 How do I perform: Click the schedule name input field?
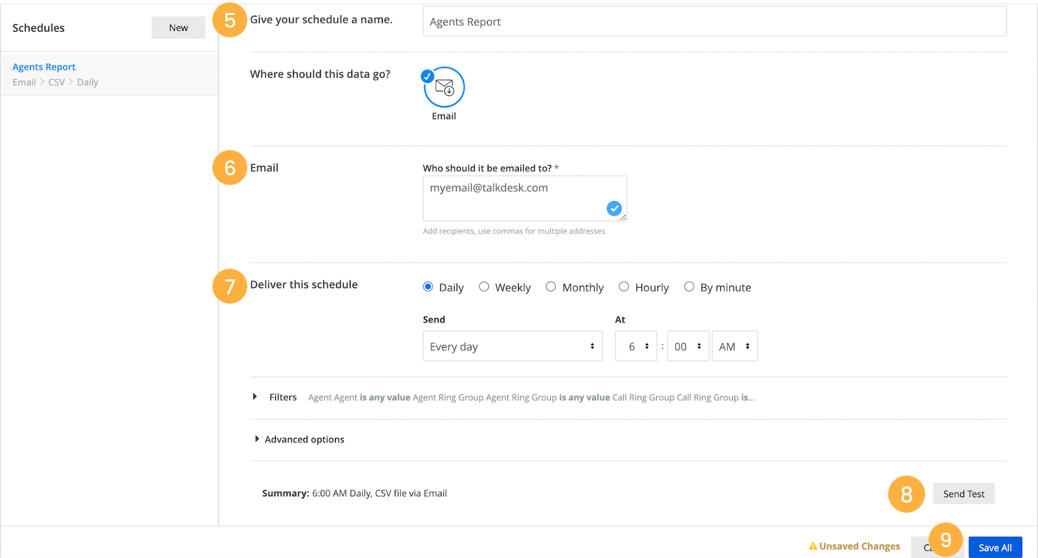[715, 21]
